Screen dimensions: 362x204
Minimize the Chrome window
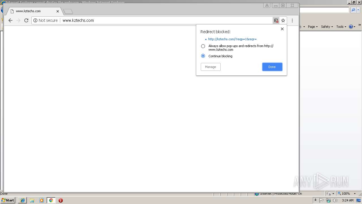276,5
